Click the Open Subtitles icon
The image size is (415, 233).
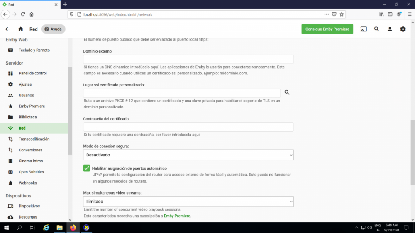11,172
